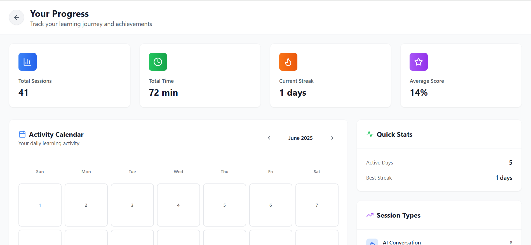Click the 'Total Sessions' label
The height and width of the screenshot is (245, 531).
tap(35, 81)
